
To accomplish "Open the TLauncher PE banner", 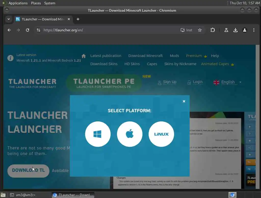I will (104, 83).
